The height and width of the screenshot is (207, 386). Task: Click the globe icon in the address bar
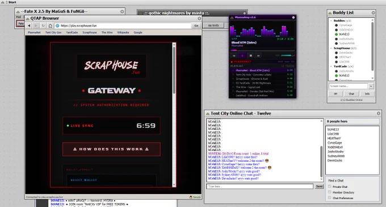57,25
